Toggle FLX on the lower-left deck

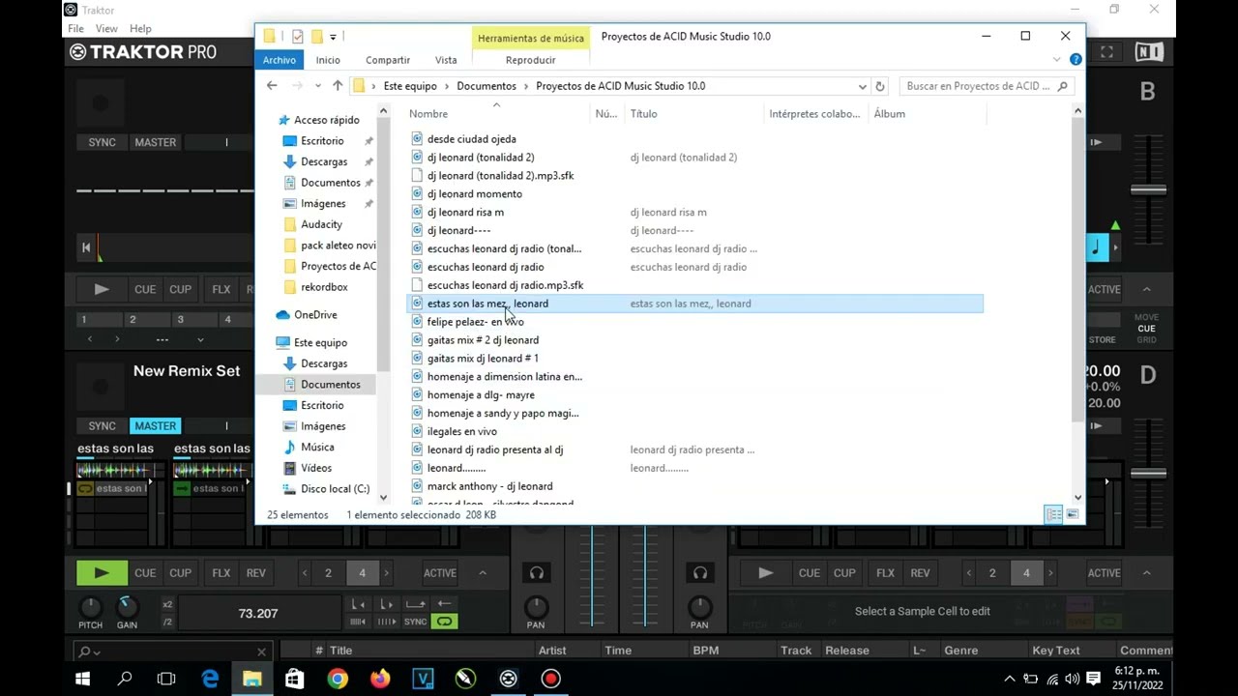(221, 572)
